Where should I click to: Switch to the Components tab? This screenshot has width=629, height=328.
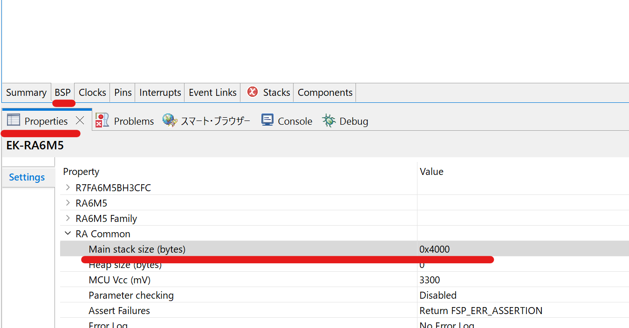coord(325,93)
